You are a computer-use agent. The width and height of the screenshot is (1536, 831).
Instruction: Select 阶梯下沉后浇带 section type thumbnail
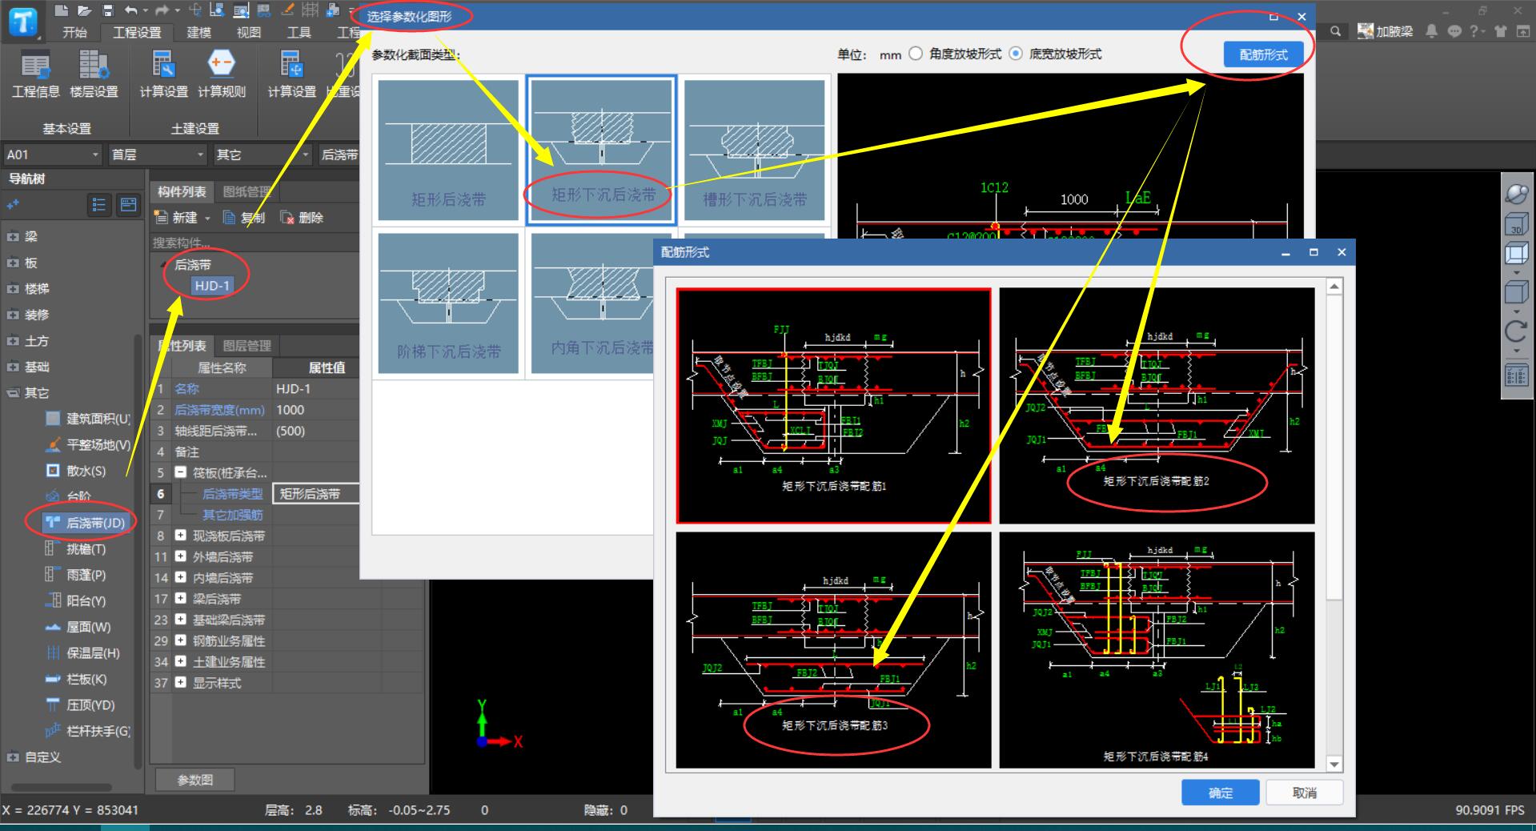pyautogui.click(x=448, y=303)
